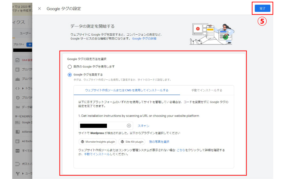This screenshot has height=179, width=284.
Task: Click the blue 完了 button
Action: coord(262,8)
